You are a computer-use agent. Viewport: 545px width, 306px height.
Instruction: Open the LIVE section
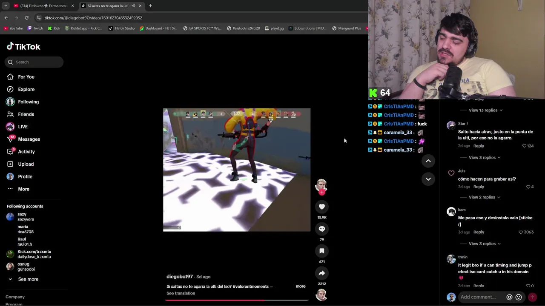23,127
